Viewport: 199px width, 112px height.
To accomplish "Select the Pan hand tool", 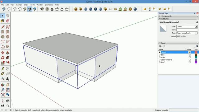I will (x=7, y=85).
